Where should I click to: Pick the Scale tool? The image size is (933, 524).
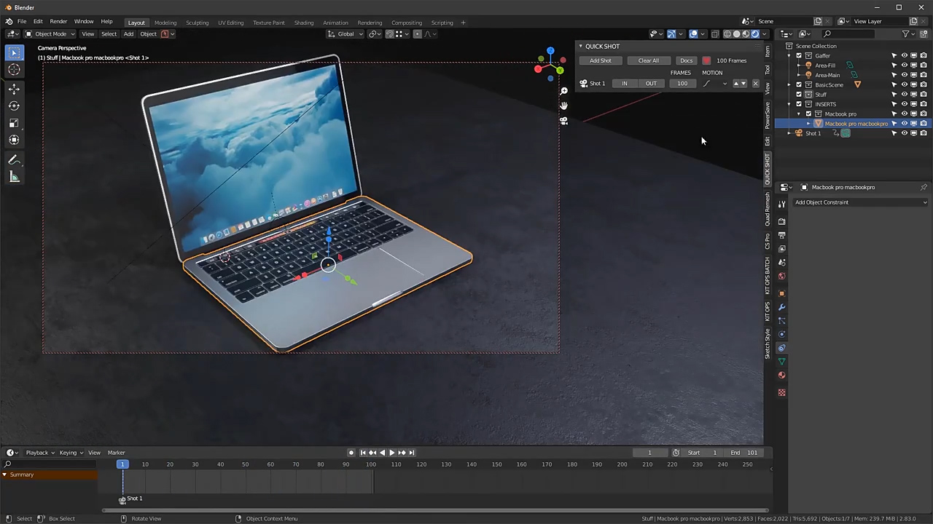point(14,123)
